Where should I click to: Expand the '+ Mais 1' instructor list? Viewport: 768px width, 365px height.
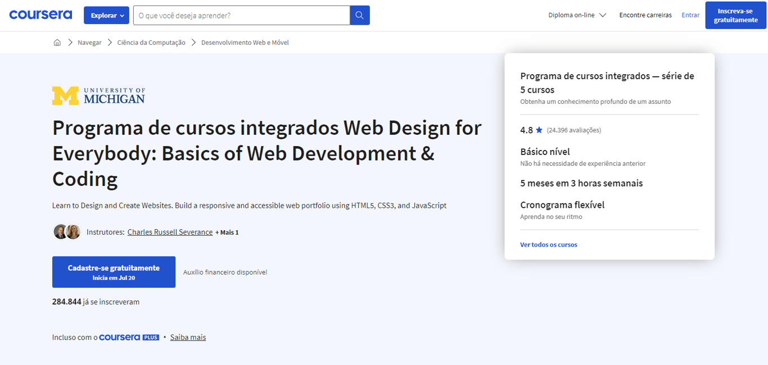[227, 232]
